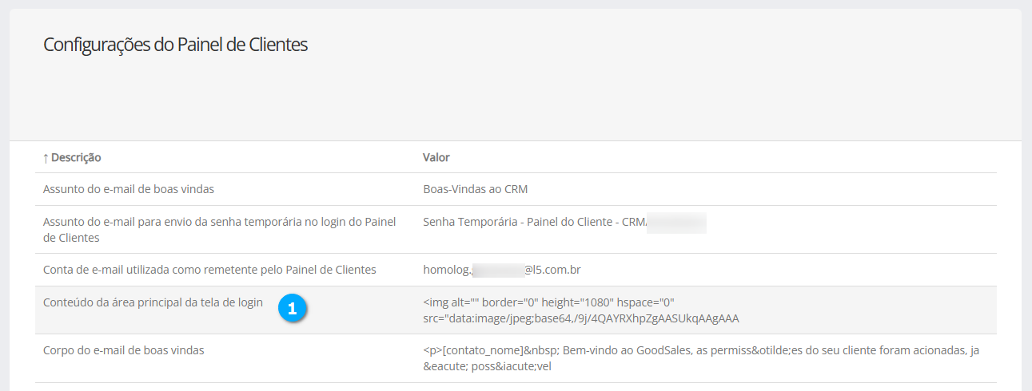Click the Valor column header
Viewport: 1032px width, 391px height.
pyautogui.click(x=436, y=158)
